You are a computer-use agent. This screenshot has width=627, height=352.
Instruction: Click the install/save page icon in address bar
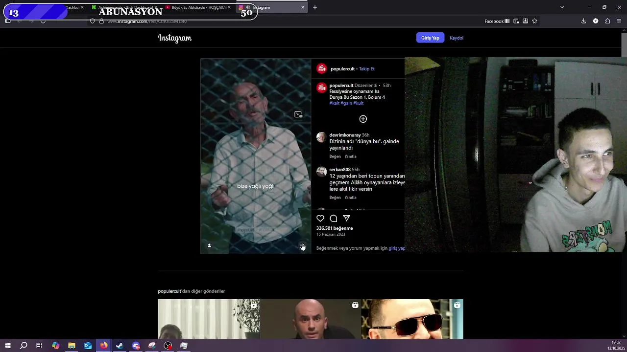click(525, 21)
